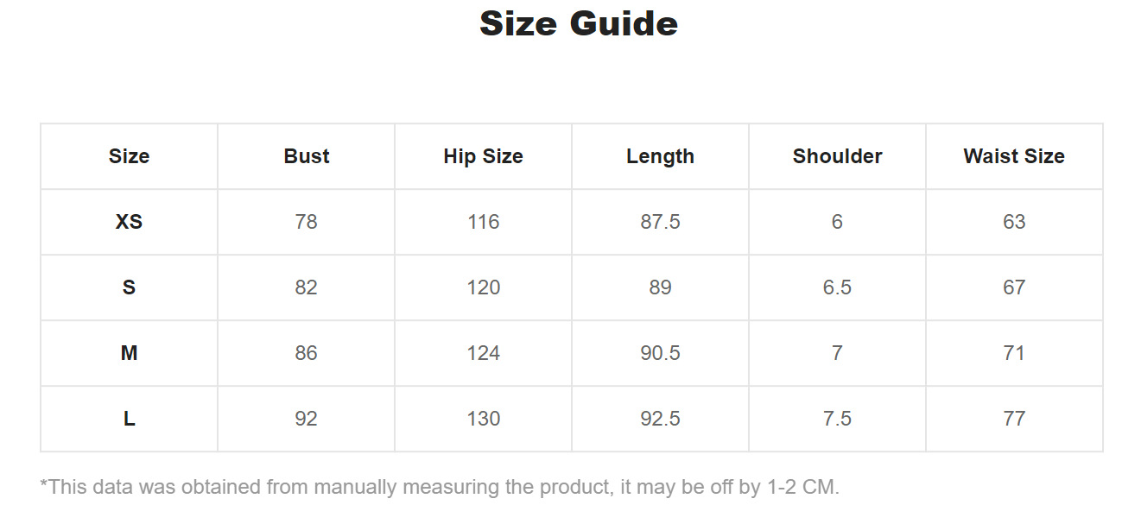Select the XS size row label

click(x=129, y=222)
